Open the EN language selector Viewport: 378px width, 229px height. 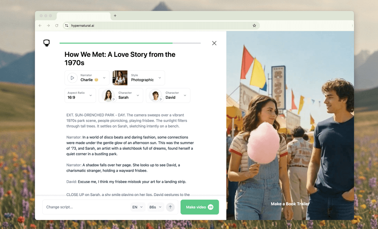click(x=137, y=207)
